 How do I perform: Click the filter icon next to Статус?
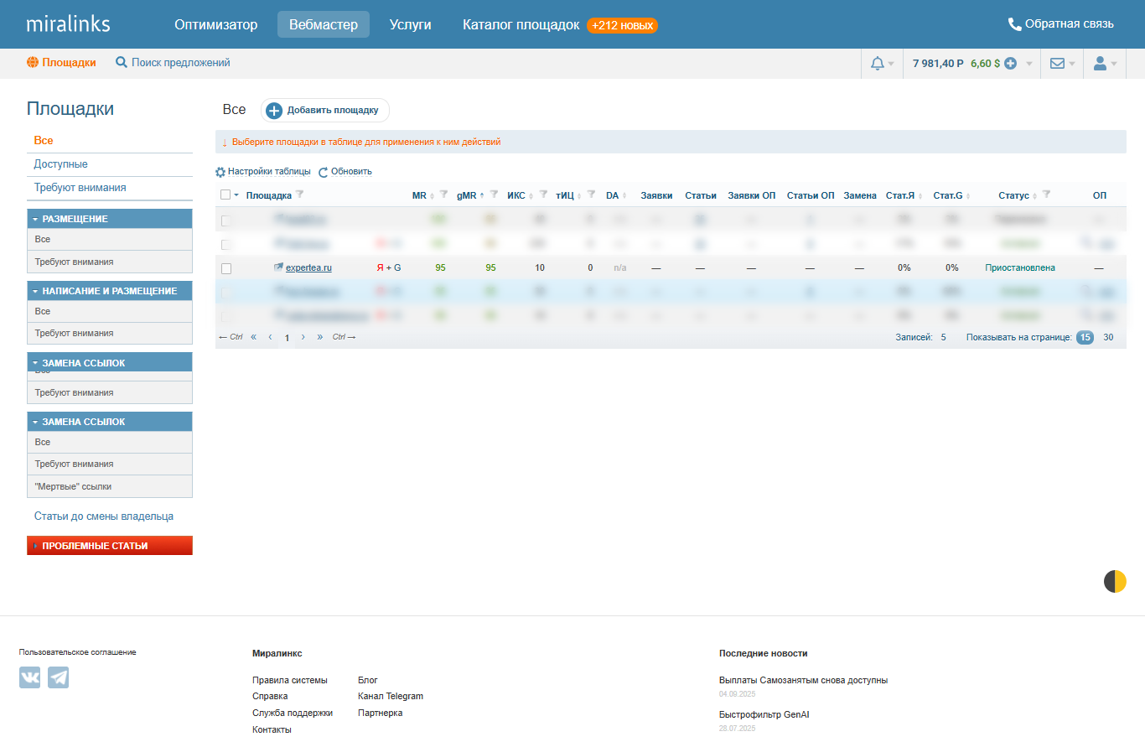click(x=1045, y=195)
